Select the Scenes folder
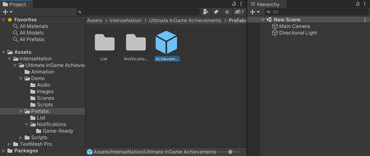Image resolution: width=370 pixels, height=156 pixels. 46,98
